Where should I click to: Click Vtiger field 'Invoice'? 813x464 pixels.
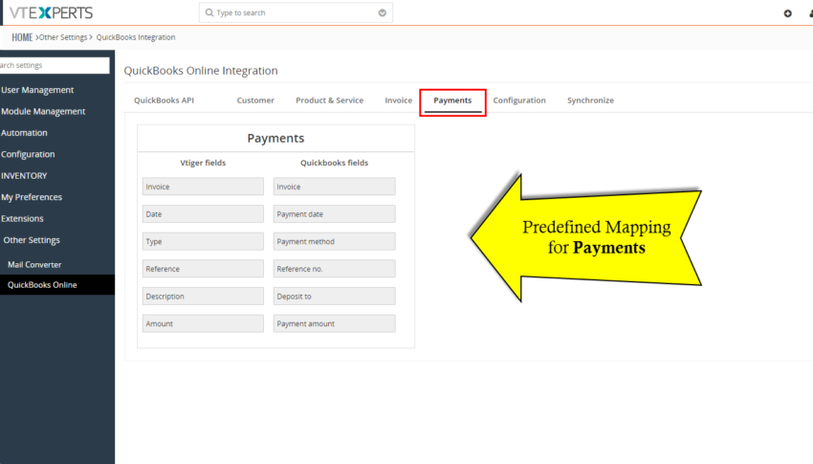pyautogui.click(x=203, y=187)
